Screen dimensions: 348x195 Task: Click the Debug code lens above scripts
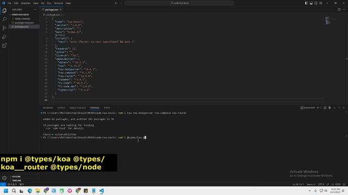pos(60,35)
